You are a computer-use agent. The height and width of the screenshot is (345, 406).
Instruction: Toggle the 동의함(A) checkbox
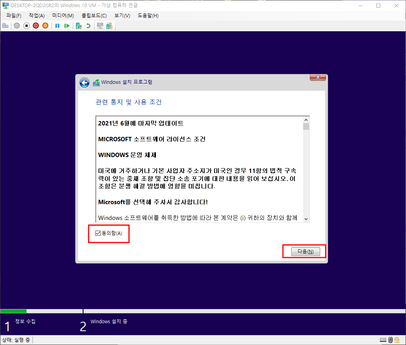click(x=98, y=233)
